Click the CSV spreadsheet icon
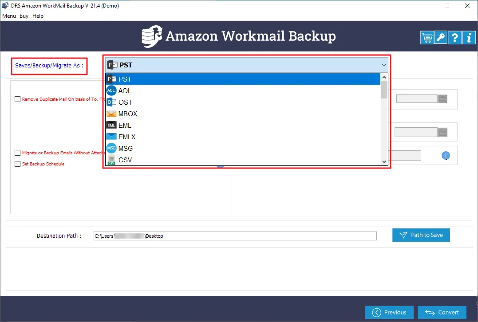Image resolution: width=478 pixels, height=322 pixels. coord(111,160)
